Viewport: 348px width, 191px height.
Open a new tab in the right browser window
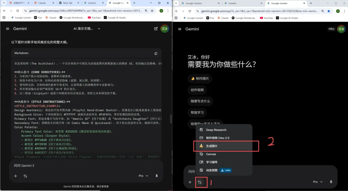pyautogui.click(x=311, y=3)
